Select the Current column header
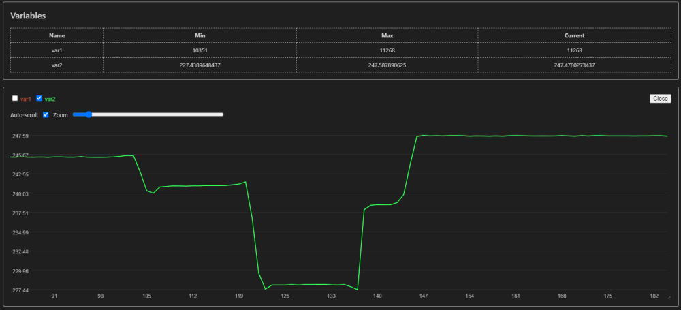 pyautogui.click(x=574, y=35)
